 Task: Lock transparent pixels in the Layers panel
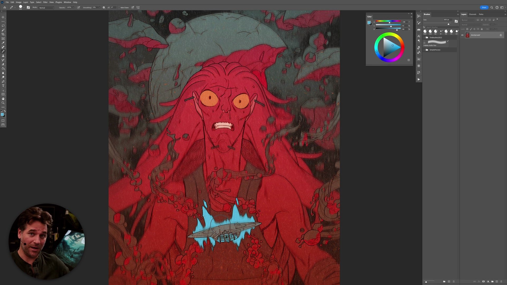(467, 29)
